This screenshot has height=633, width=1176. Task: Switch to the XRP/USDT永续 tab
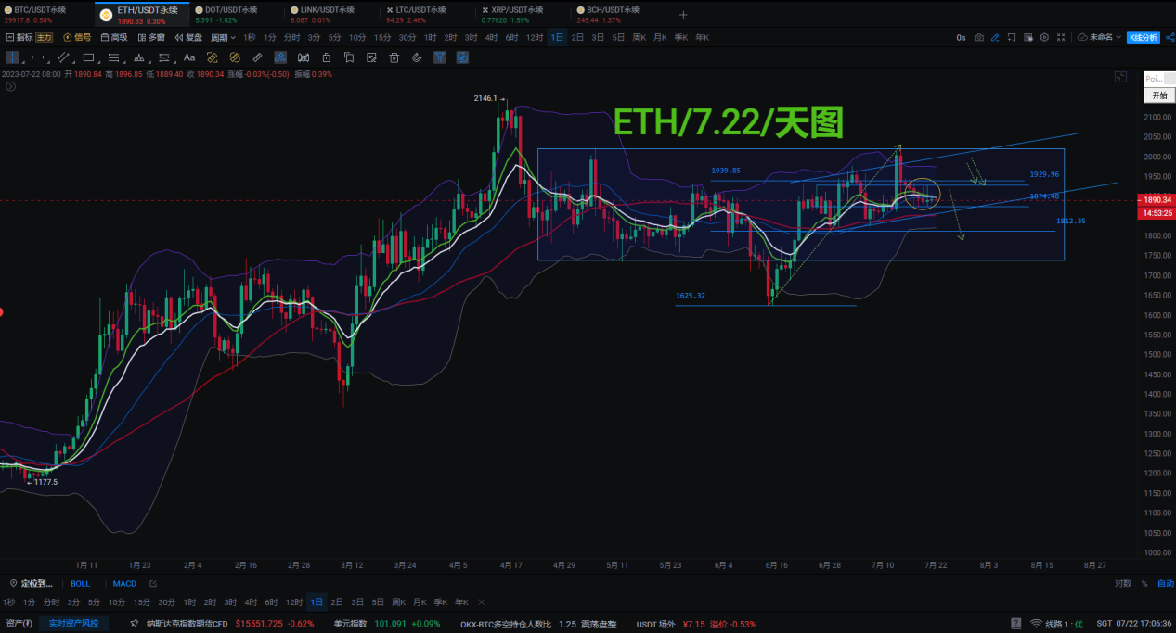(x=525, y=14)
